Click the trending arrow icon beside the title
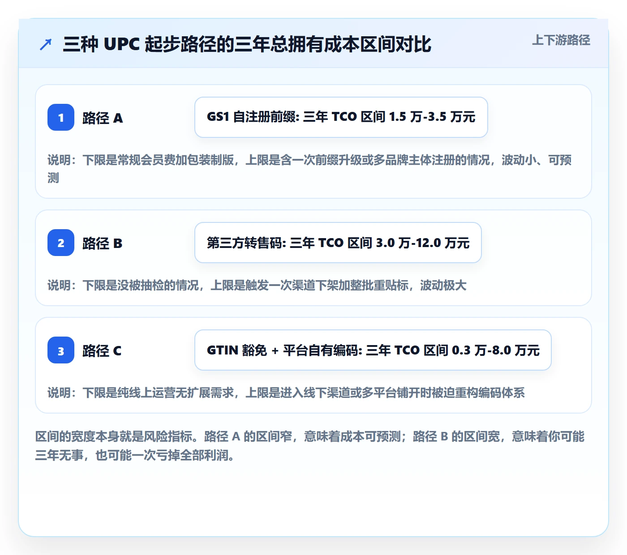 pyautogui.click(x=46, y=44)
